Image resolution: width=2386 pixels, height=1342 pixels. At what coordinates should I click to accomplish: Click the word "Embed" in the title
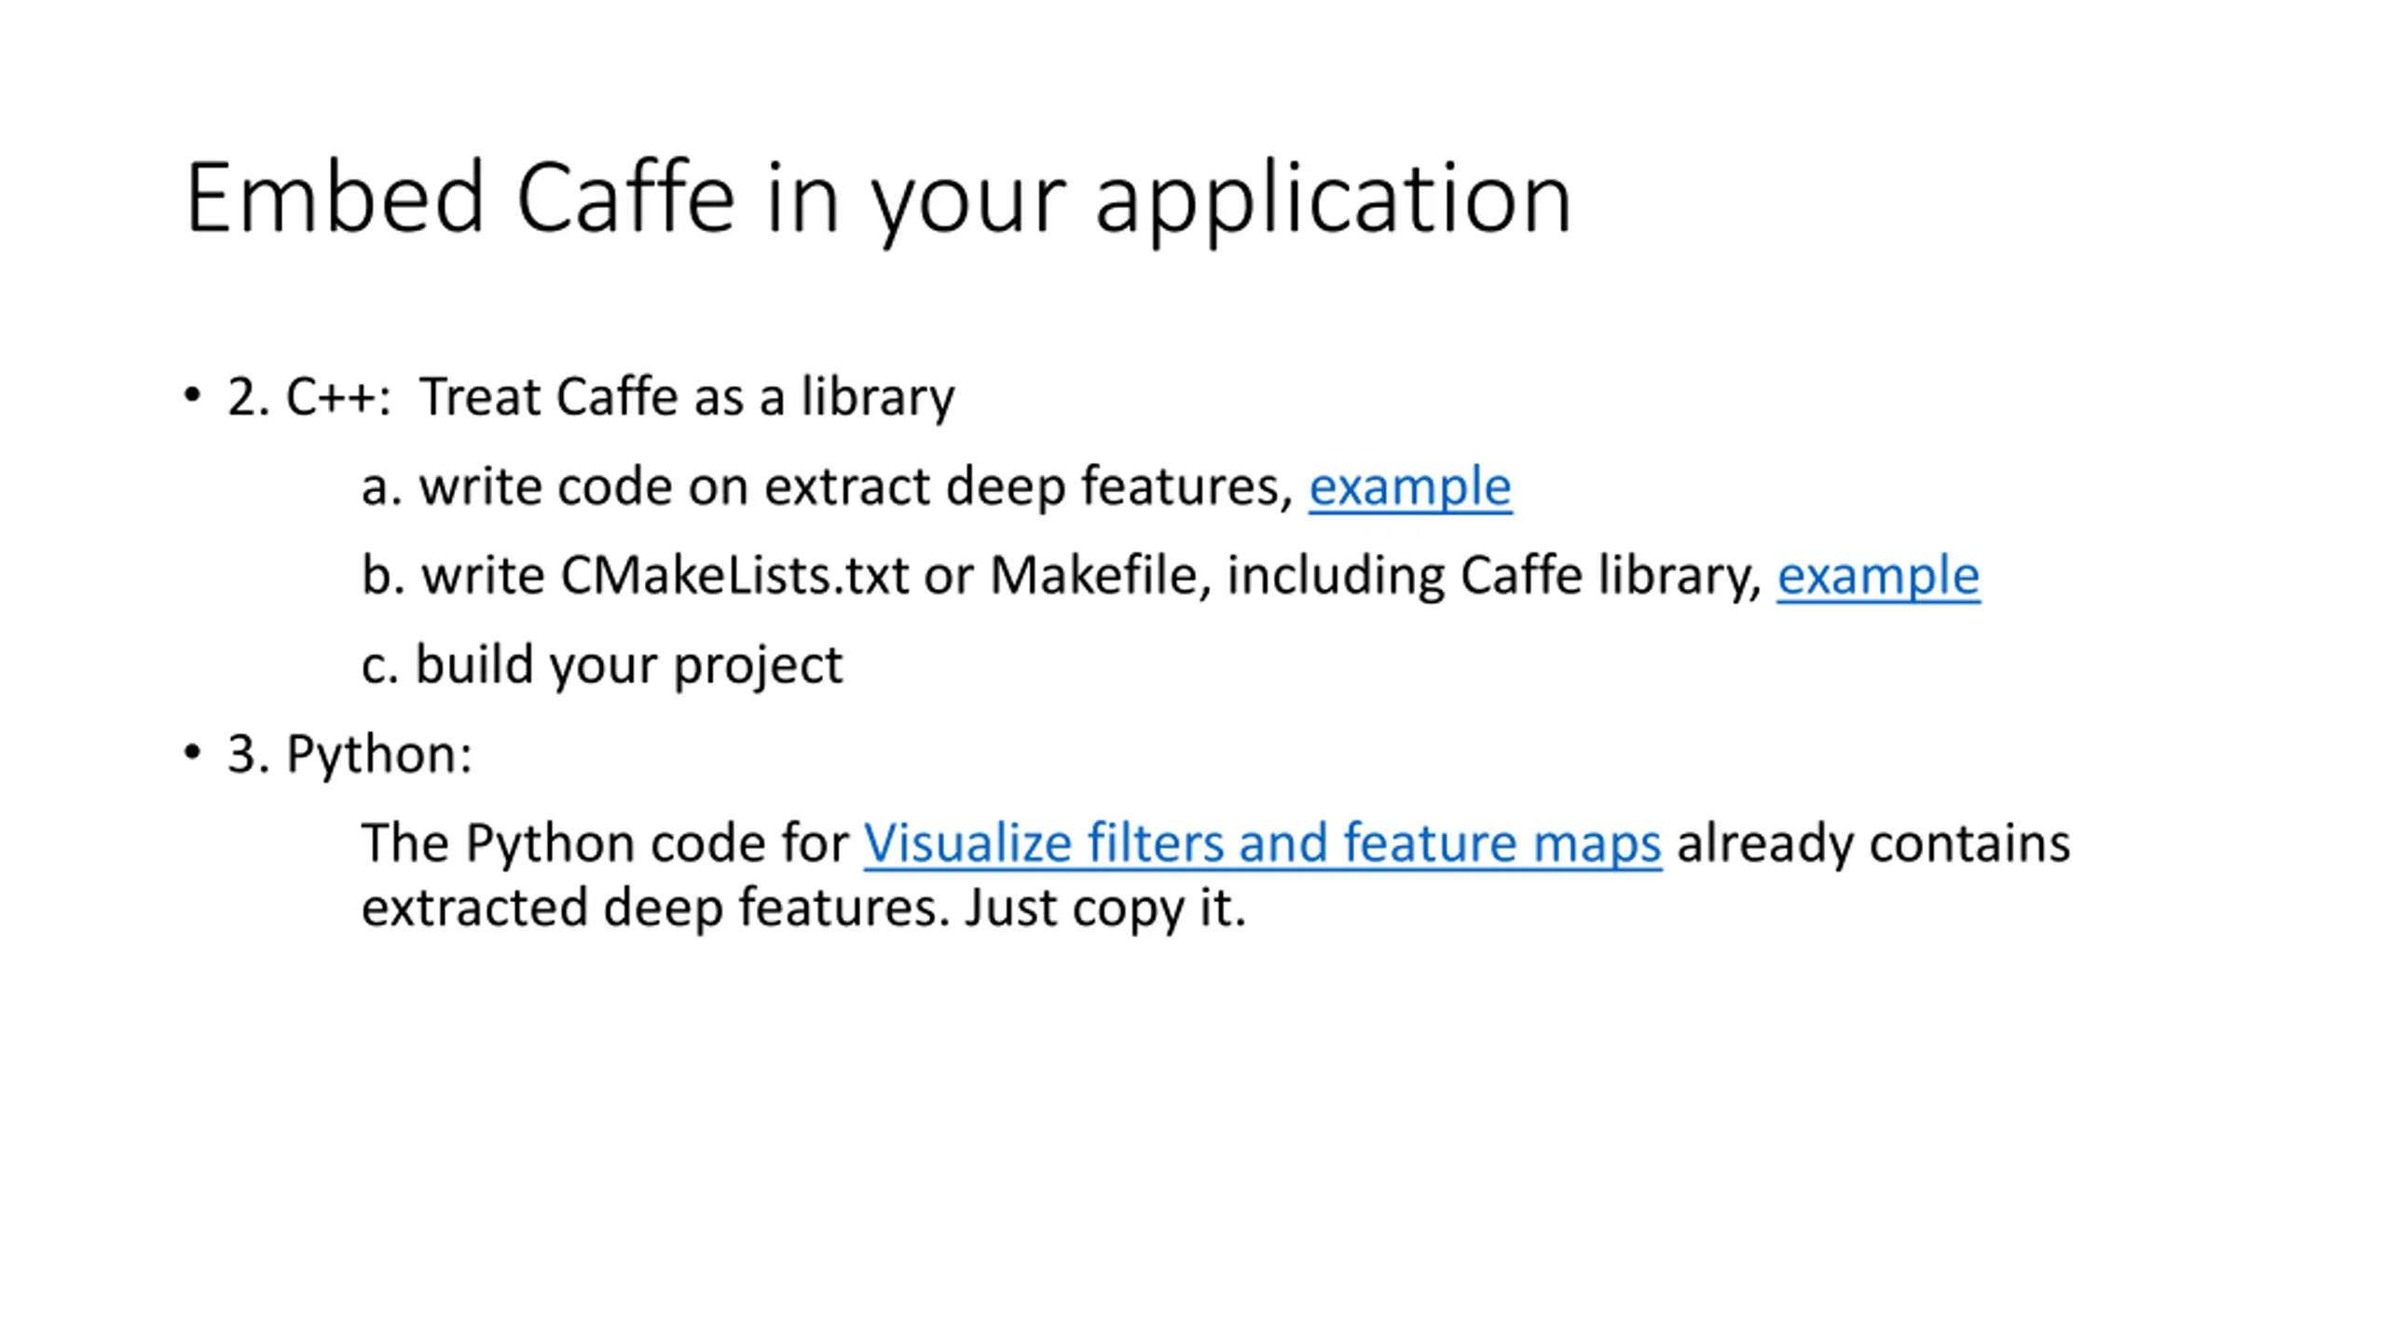(336, 199)
